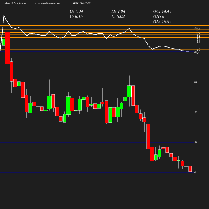Viewport: 209px width, 209px height.
Task: Click the "OL: 16.94" reading
Action: (x=163, y=22)
